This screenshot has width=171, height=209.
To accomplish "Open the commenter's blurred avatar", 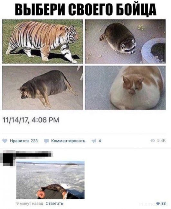I will click(8, 158).
